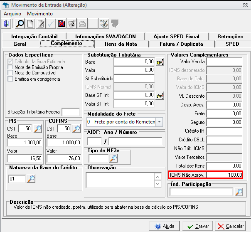This screenshot has height=232, width=251.
Task: Click the Ajuda button
Action: (x=165, y=226)
